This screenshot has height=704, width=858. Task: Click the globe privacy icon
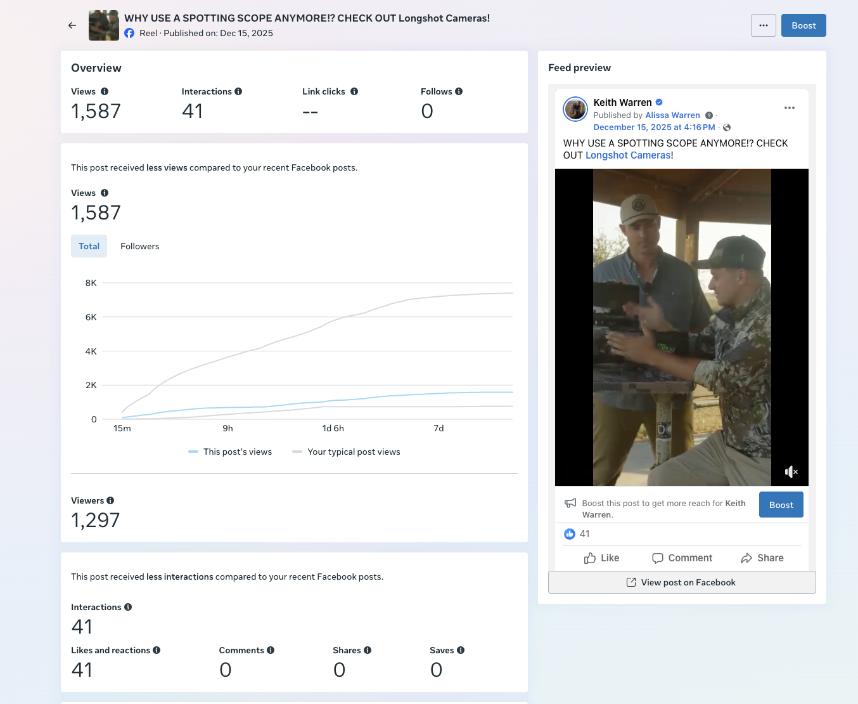pos(727,127)
